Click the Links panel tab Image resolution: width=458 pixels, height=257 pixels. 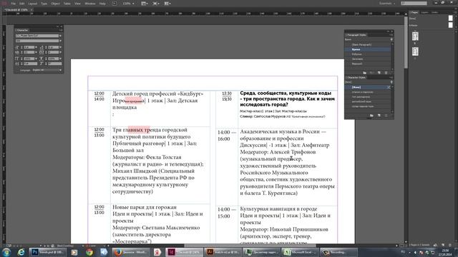434,12
